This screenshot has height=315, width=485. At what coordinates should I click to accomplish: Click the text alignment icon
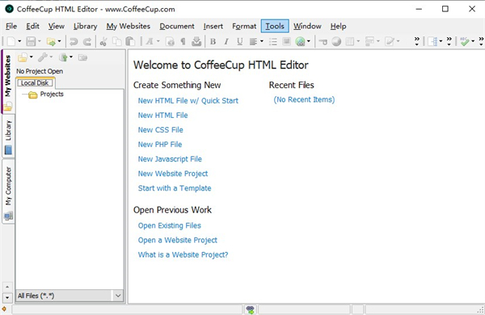click(x=253, y=41)
